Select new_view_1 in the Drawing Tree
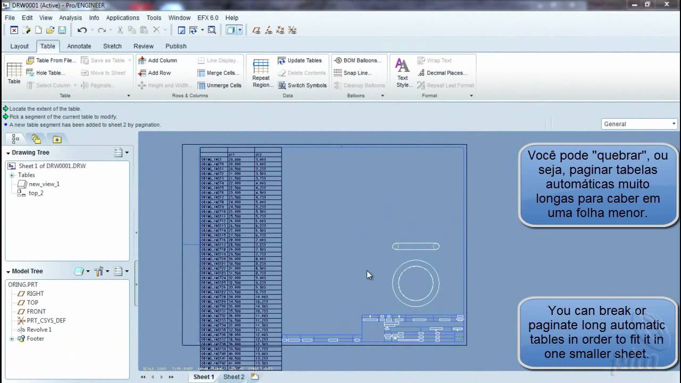Viewport: 681px width, 383px height. pos(44,184)
